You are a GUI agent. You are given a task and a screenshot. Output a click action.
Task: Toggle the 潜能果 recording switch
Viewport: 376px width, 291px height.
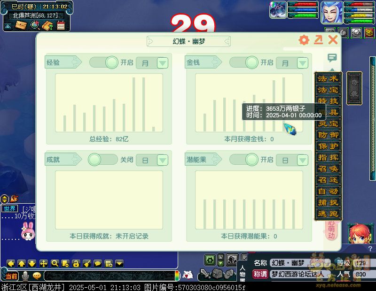[244, 160]
